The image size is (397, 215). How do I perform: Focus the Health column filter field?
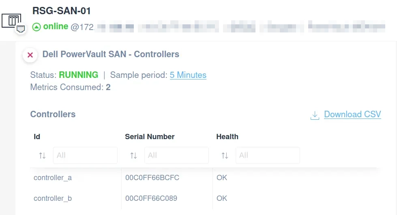coord(268,155)
